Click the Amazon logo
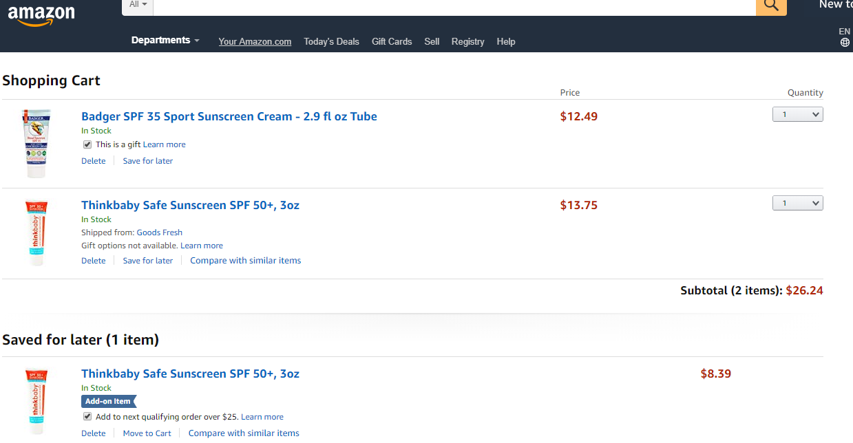Viewport: 853px width, 443px height. point(41,14)
